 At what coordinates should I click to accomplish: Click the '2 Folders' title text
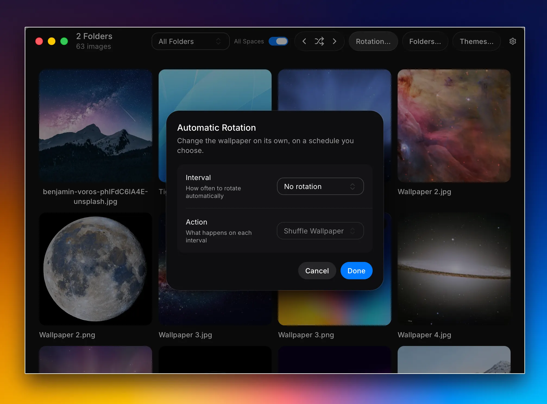(x=94, y=36)
